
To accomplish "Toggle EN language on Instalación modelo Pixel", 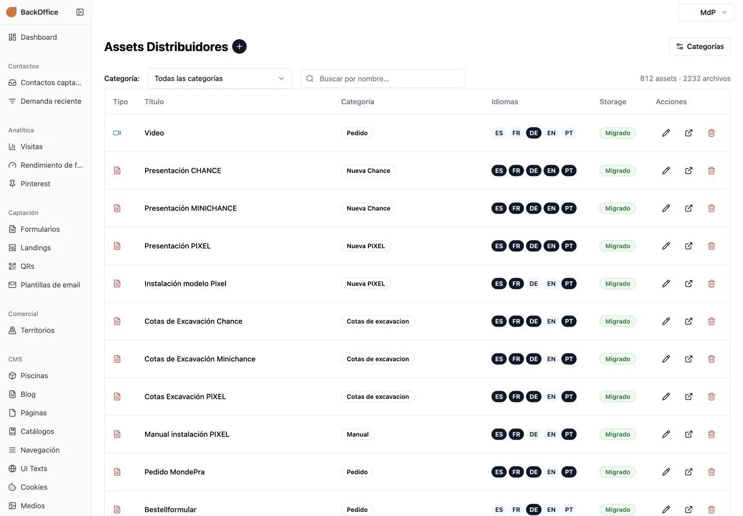I will [551, 284].
